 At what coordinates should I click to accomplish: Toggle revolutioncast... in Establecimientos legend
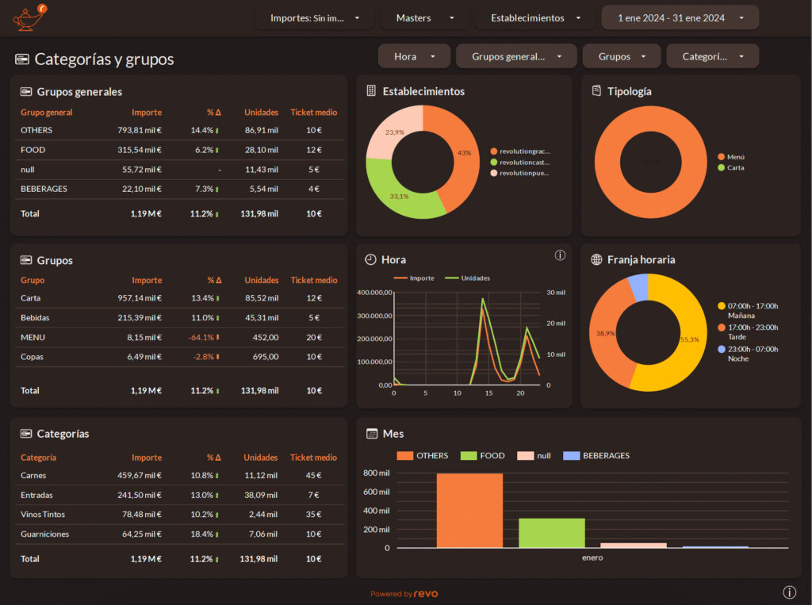pyautogui.click(x=520, y=163)
